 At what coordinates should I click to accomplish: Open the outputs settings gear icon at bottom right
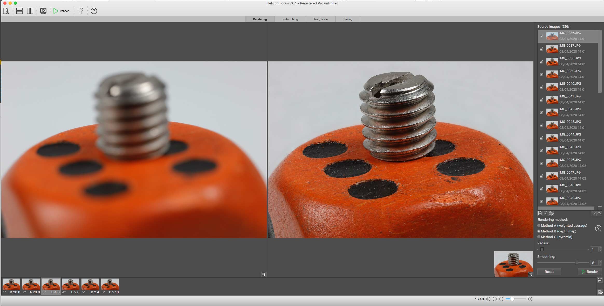coord(600,292)
